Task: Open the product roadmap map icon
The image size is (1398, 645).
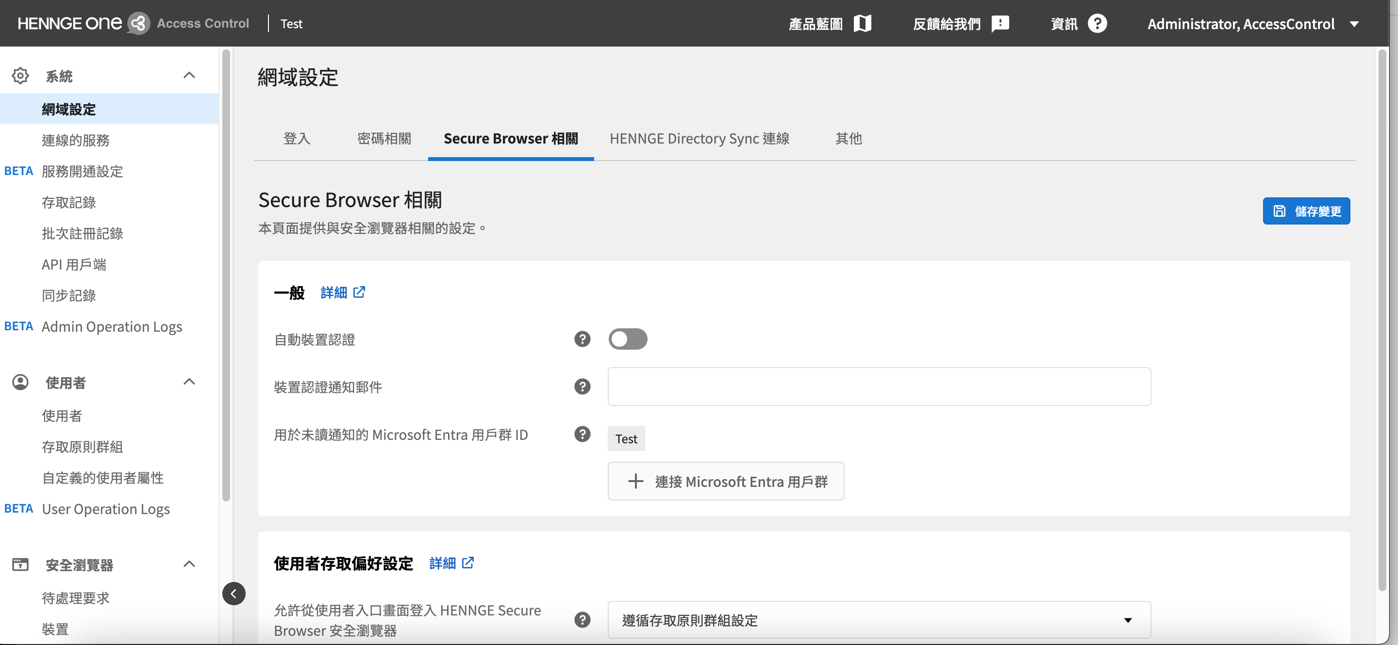Action: point(862,23)
